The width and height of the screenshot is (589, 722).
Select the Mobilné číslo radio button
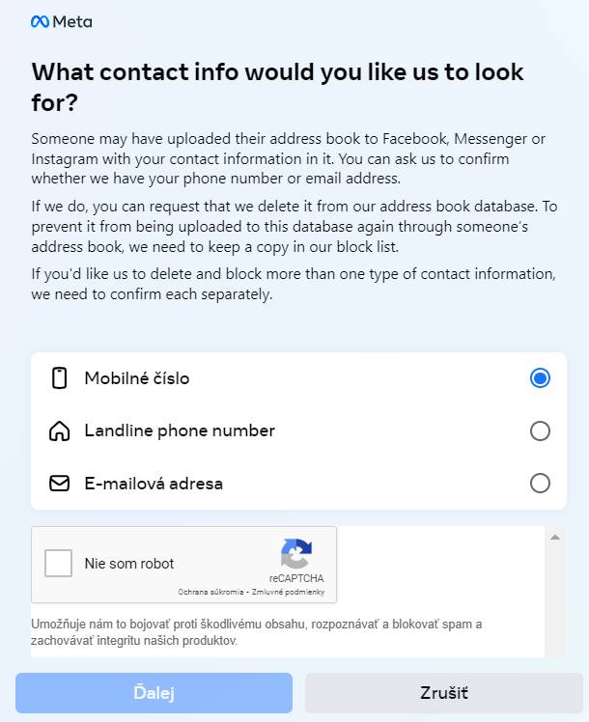point(540,378)
